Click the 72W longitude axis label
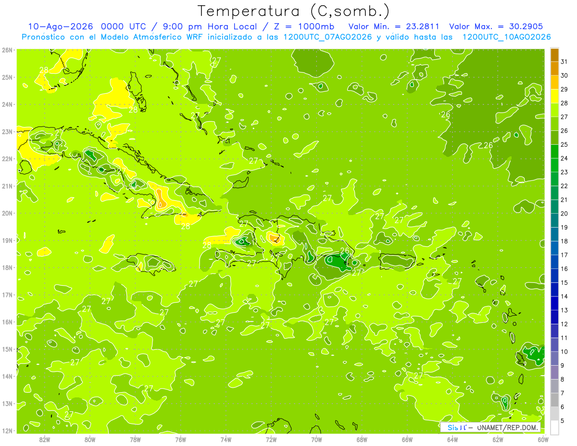Image resolution: width=577 pixels, height=446 pixels. point(271,439)
